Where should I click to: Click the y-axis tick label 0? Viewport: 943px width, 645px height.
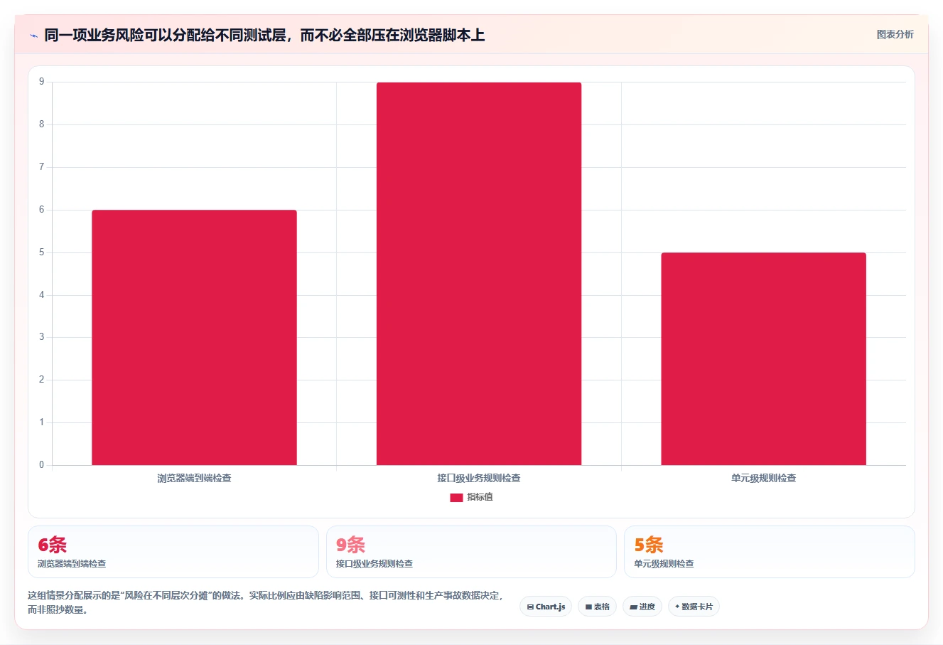pos(41,465)
